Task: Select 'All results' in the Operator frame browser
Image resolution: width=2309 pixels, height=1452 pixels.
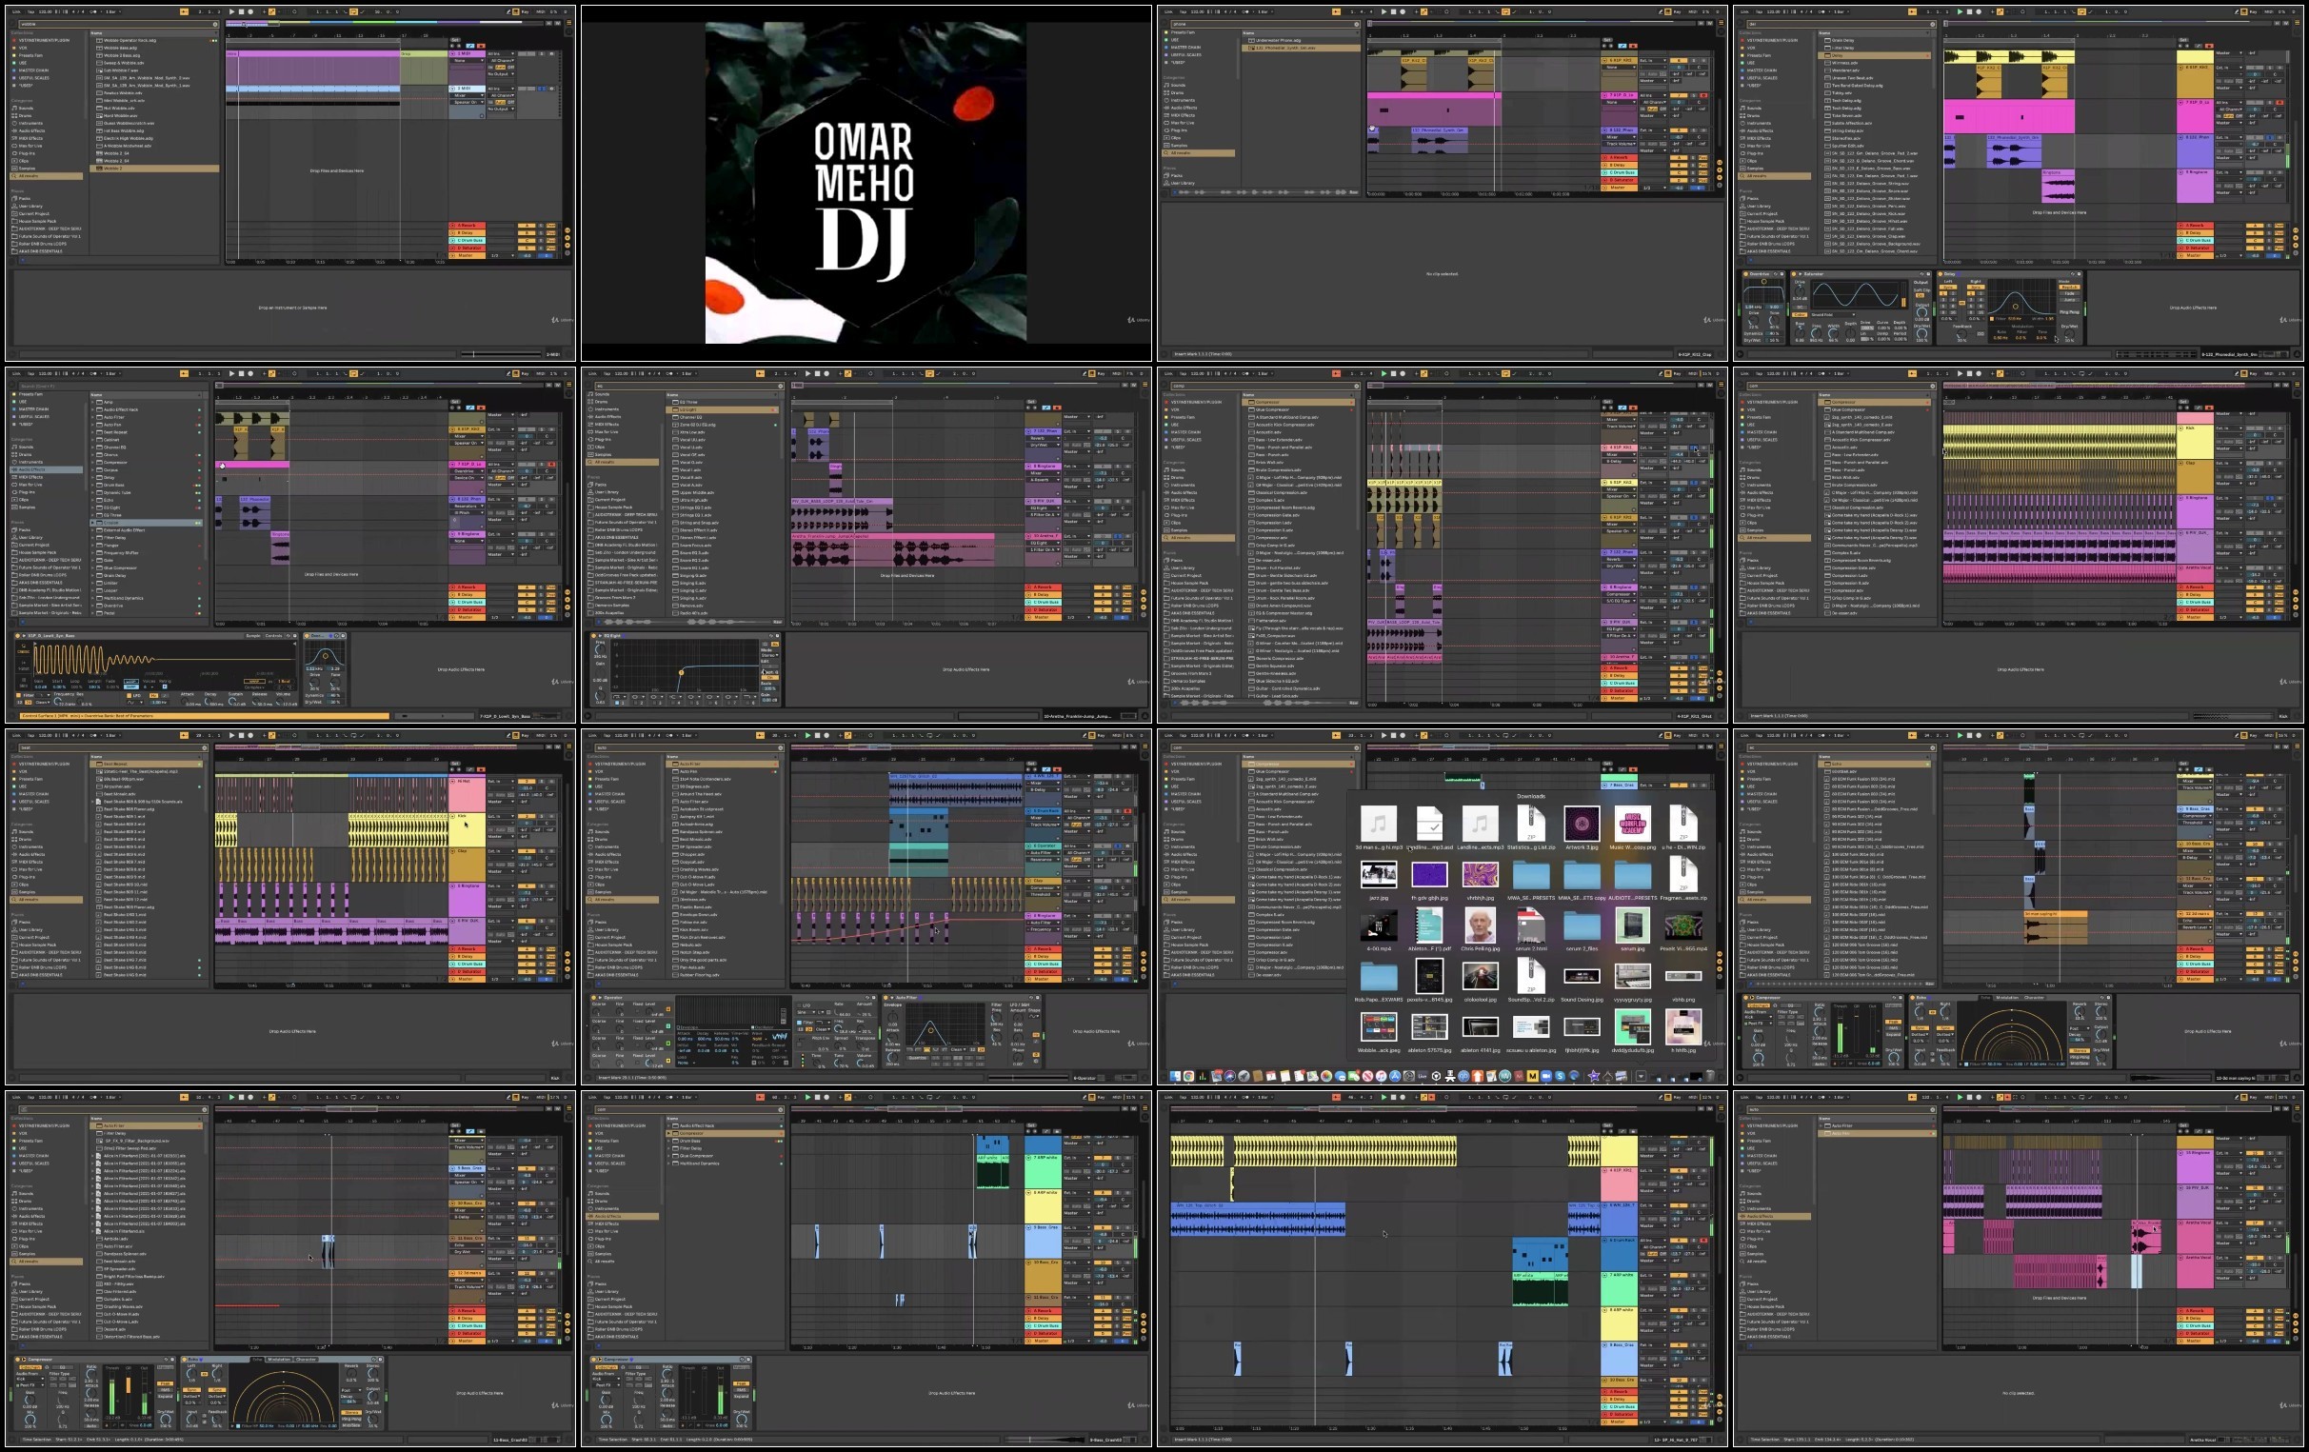Action: pos(623,900)
